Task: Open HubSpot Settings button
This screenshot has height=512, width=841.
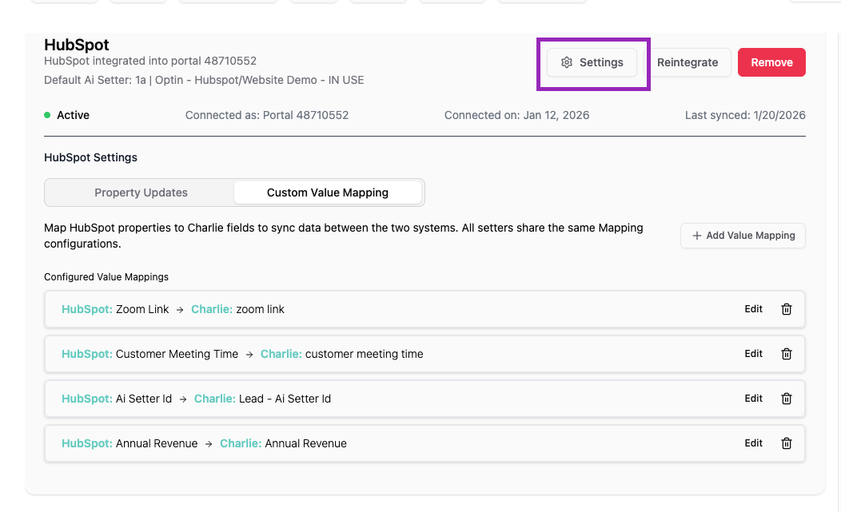Action: (x=592, y=62)
